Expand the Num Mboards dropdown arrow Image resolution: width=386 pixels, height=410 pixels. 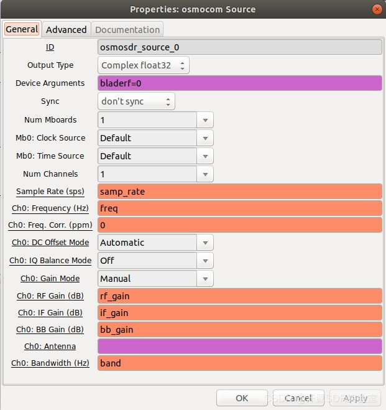tap(205, 120)
